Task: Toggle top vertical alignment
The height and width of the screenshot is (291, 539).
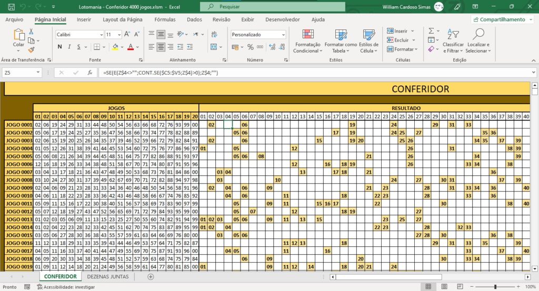Action: pos(151,34)
